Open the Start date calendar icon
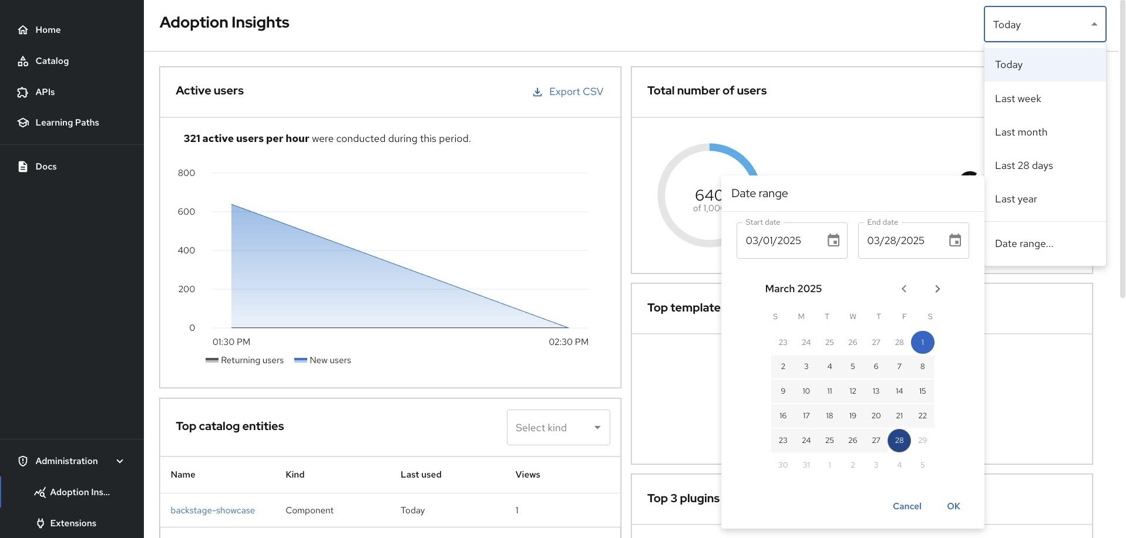Viewport: 1126px width, 538px height. pyautogui.click(x=833, y=240)
